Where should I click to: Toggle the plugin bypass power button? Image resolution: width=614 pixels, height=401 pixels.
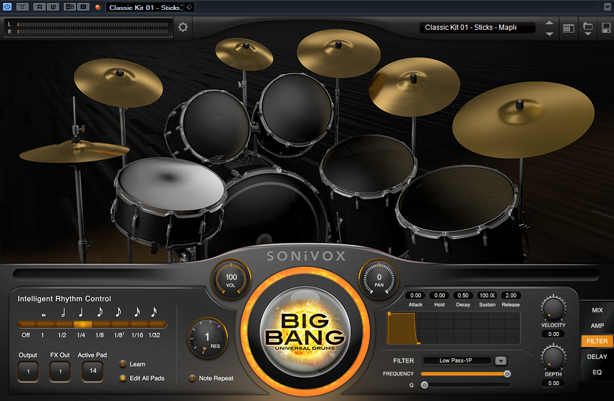click(x=7, y=6)
